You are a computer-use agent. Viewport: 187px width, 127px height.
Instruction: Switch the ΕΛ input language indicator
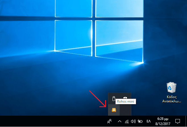click(149, 121)
